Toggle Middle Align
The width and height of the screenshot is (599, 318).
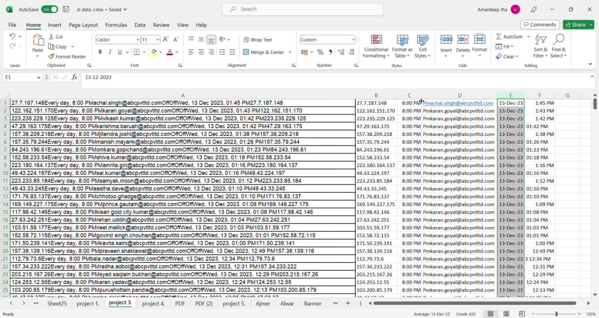(201, 40)
